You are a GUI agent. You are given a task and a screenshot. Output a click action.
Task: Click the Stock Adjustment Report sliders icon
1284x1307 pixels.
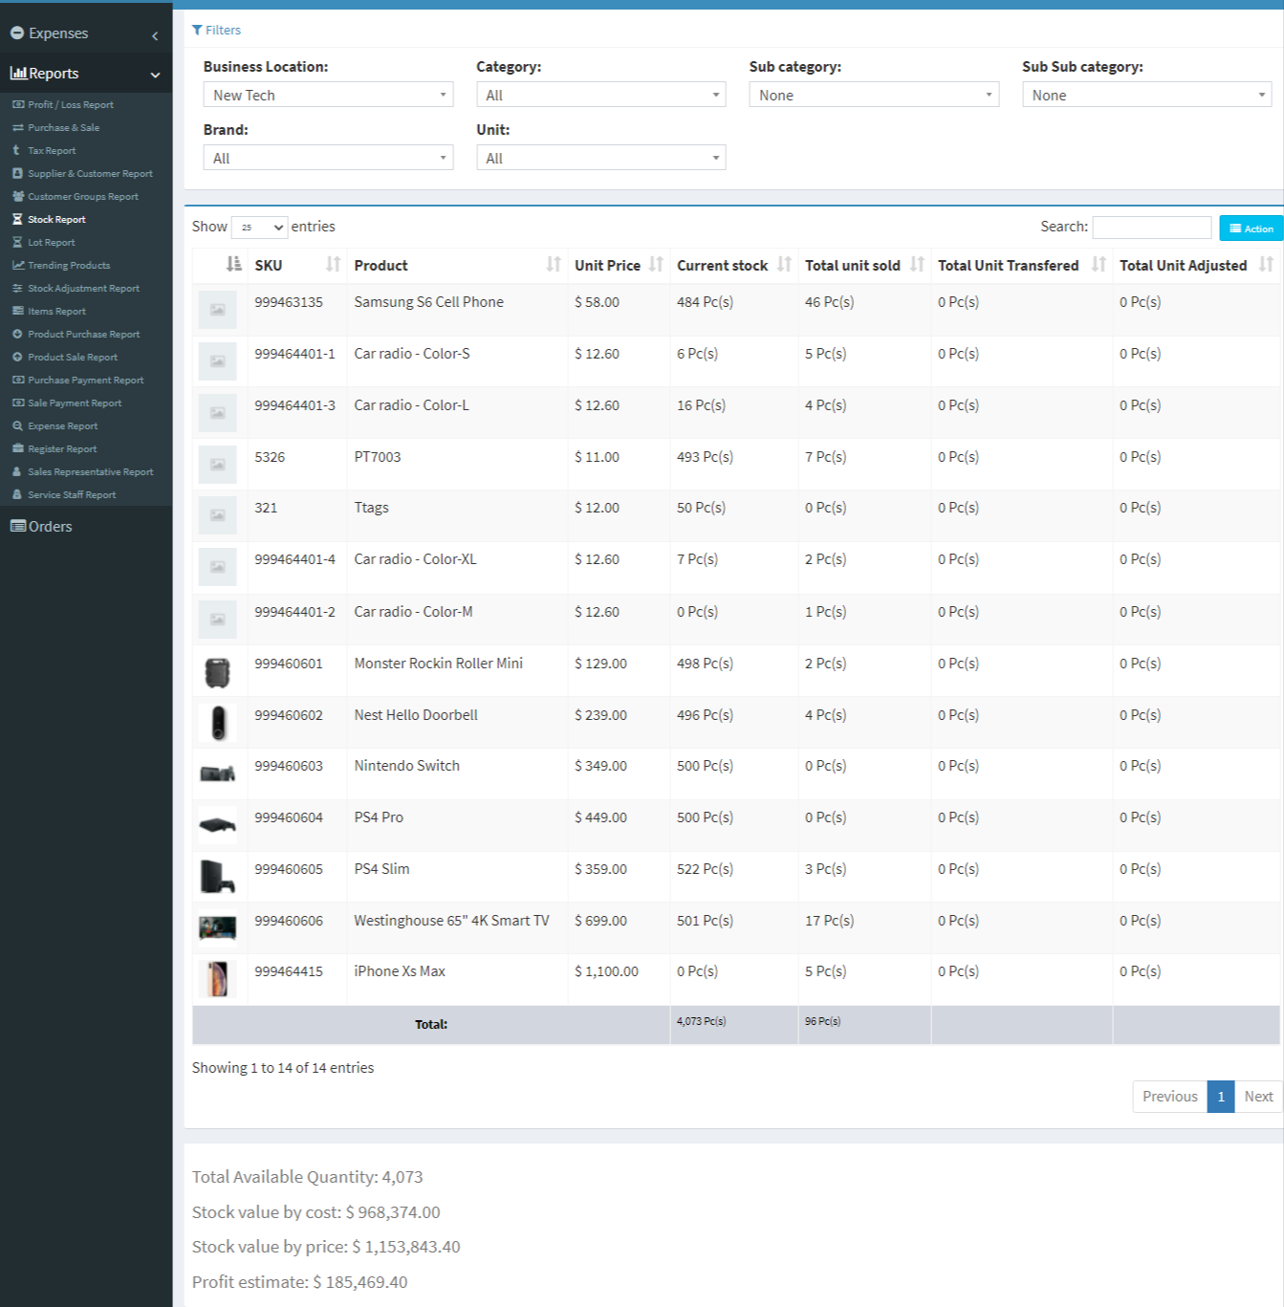click(x=18, y=289)
